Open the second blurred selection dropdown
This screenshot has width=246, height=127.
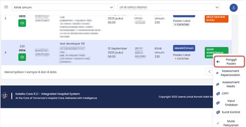click(168, 7)
